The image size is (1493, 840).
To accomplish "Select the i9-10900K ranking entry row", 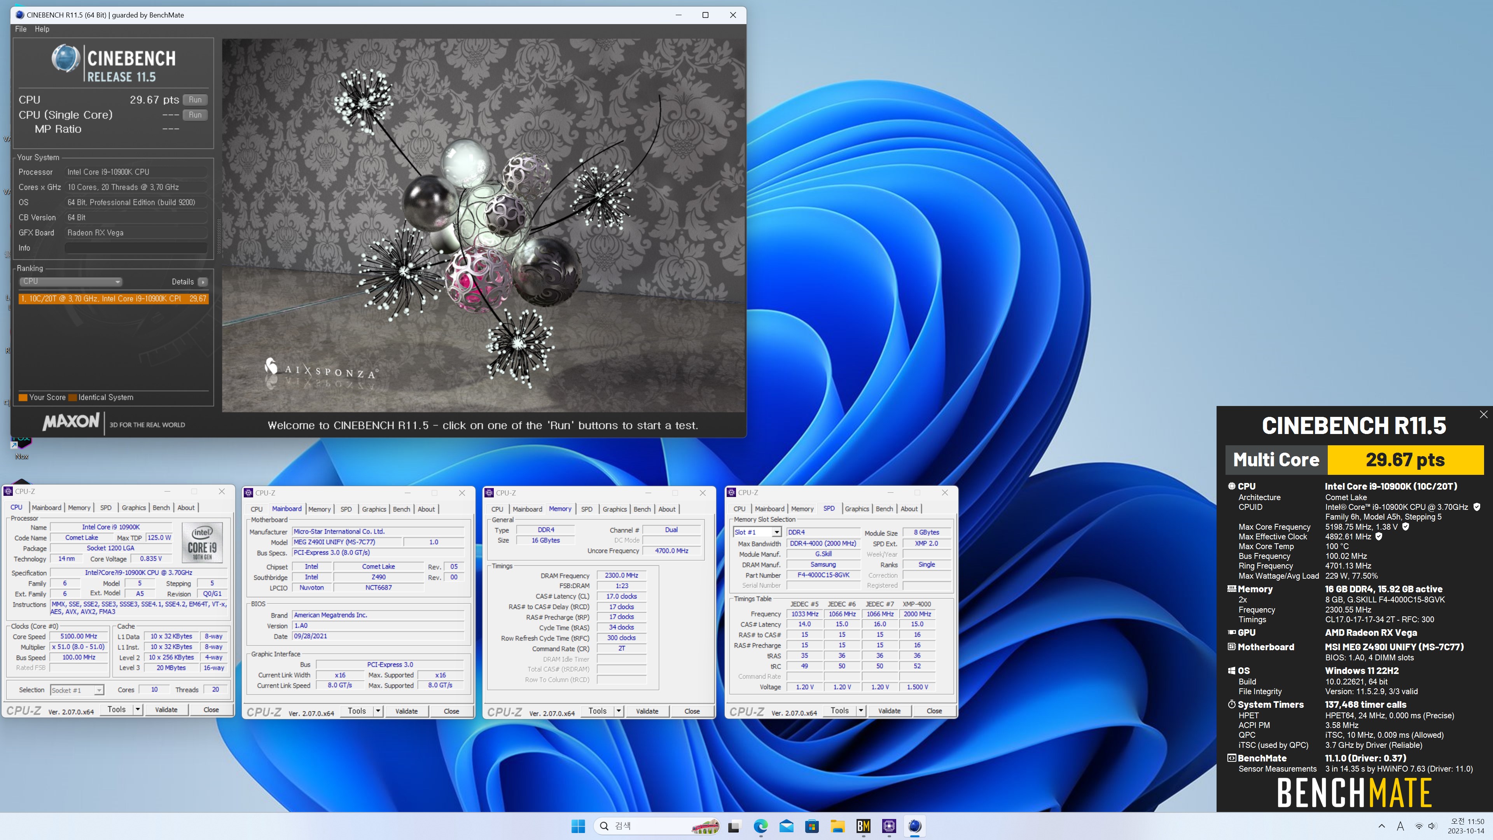I will click(x=113, y=299).
